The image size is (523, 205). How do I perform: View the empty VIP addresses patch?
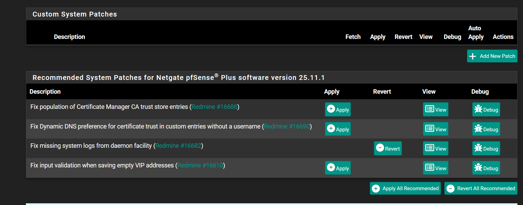click(x=436, y=168)
